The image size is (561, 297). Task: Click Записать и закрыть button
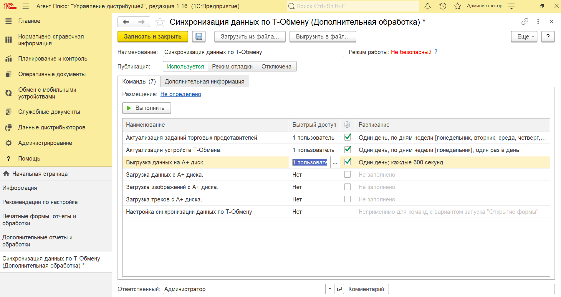[153, 36]
